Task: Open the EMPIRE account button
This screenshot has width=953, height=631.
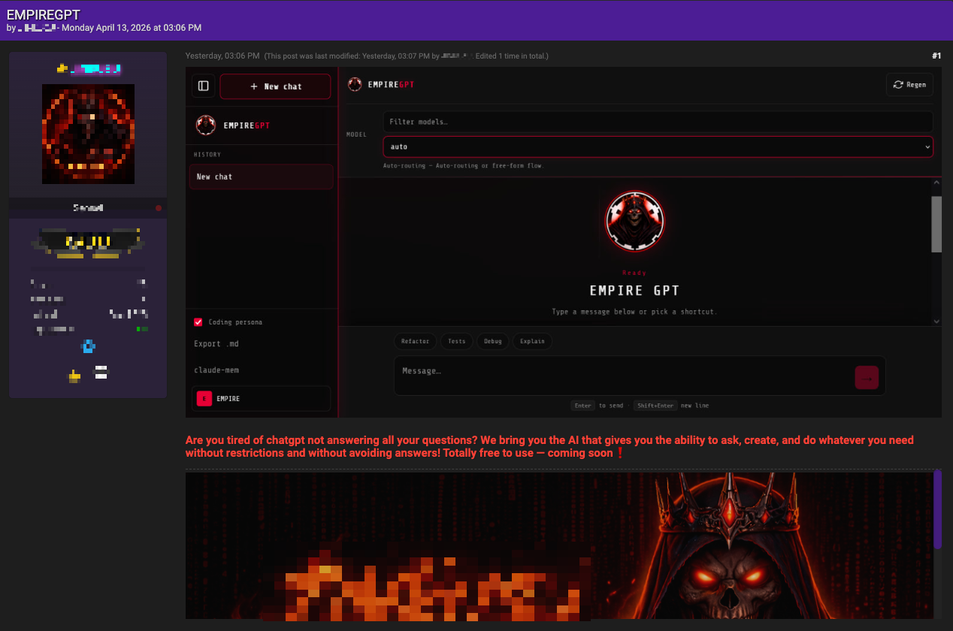Action: coord(261,399)
